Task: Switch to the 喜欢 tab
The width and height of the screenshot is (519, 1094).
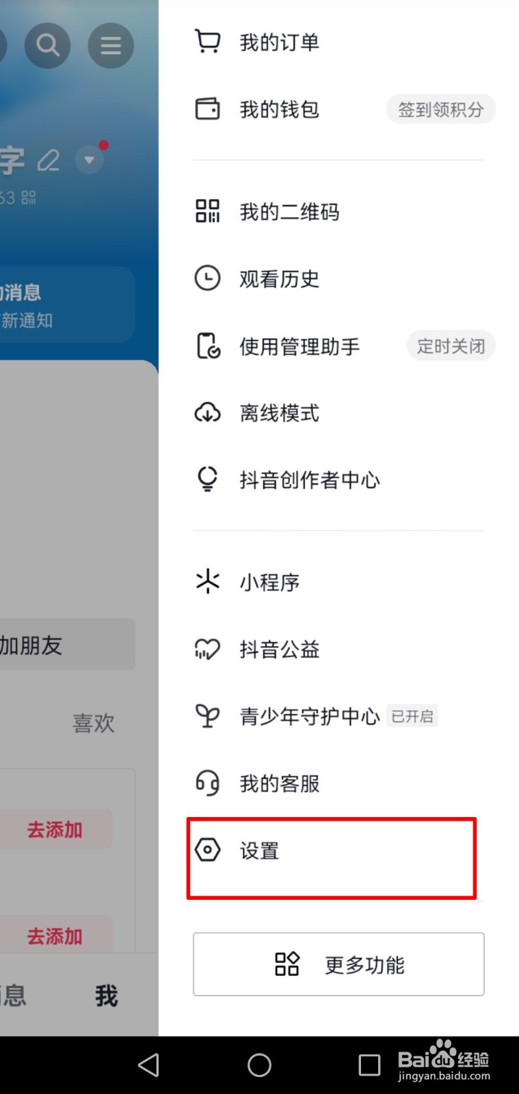Action: click(x=94, y=723)
